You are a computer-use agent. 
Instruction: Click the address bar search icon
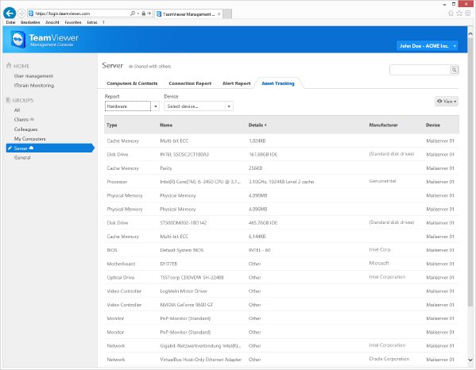point(133,13)
